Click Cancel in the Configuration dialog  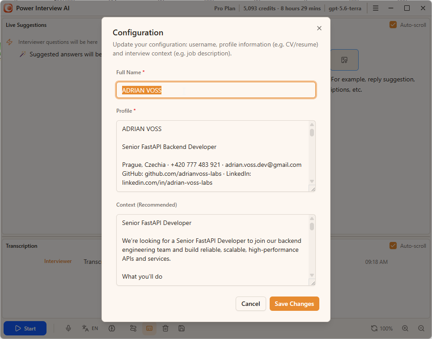point(250,304)
